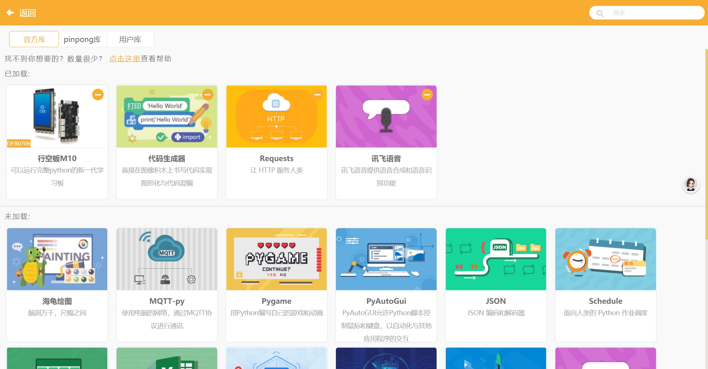
Task: Load the PyAutoGui desktop image card
Action: 386,259
